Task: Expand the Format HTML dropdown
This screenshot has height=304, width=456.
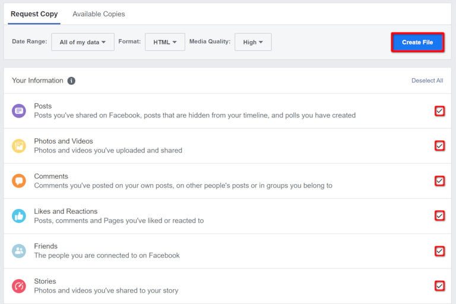Action: 164,42
